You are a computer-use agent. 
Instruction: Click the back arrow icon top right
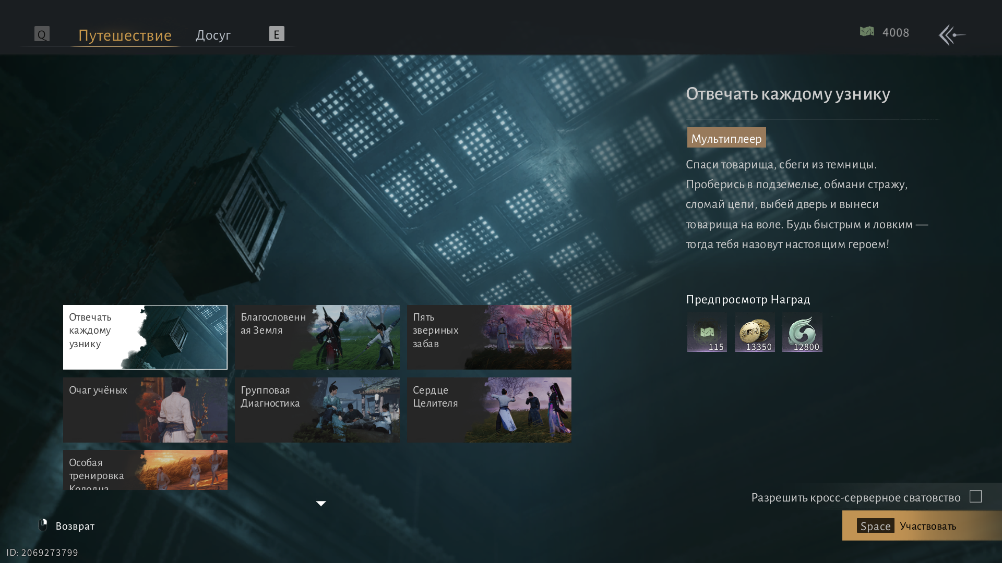[952, 35]
